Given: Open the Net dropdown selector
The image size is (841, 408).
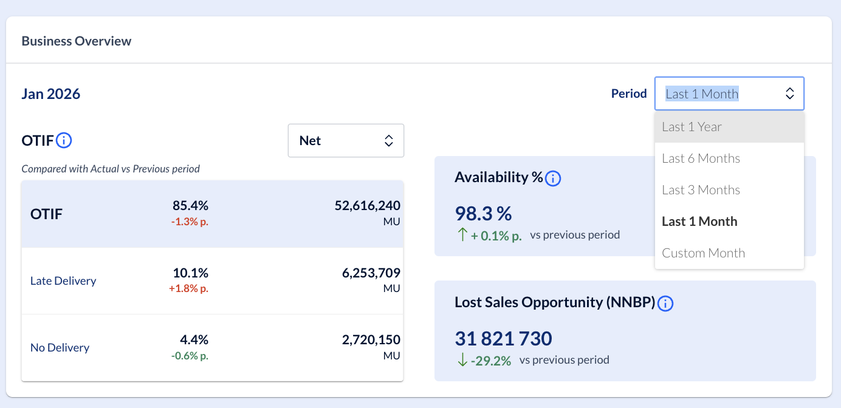Looking at the screenshot, I should pos(346,141).
